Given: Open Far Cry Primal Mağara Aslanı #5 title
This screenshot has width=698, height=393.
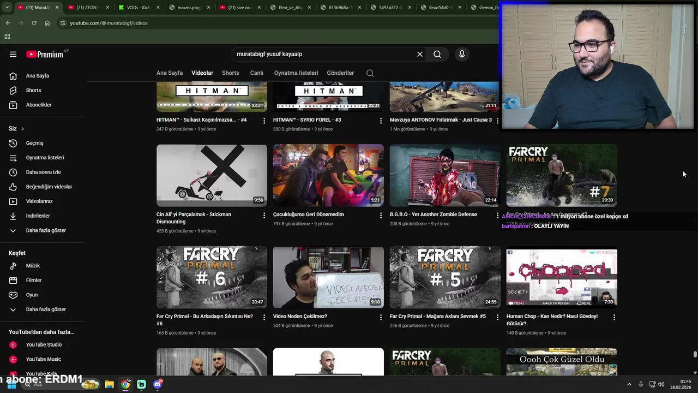Looking at the screenshot, I should [438, 317].
